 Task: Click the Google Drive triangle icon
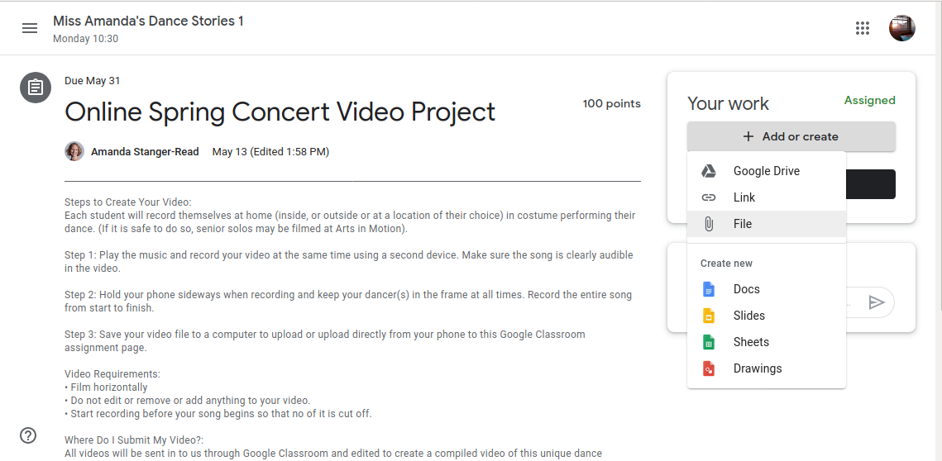709,171
